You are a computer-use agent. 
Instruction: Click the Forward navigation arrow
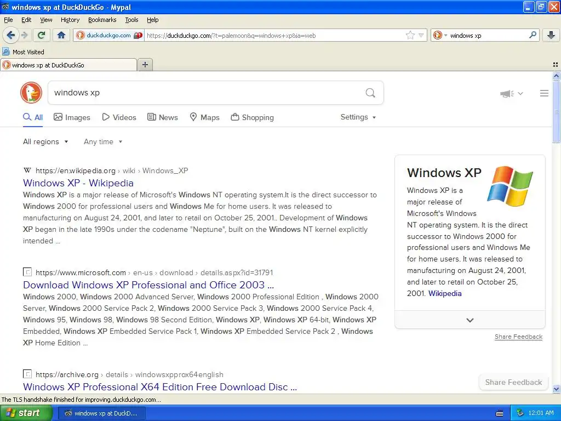pos(25,35)
